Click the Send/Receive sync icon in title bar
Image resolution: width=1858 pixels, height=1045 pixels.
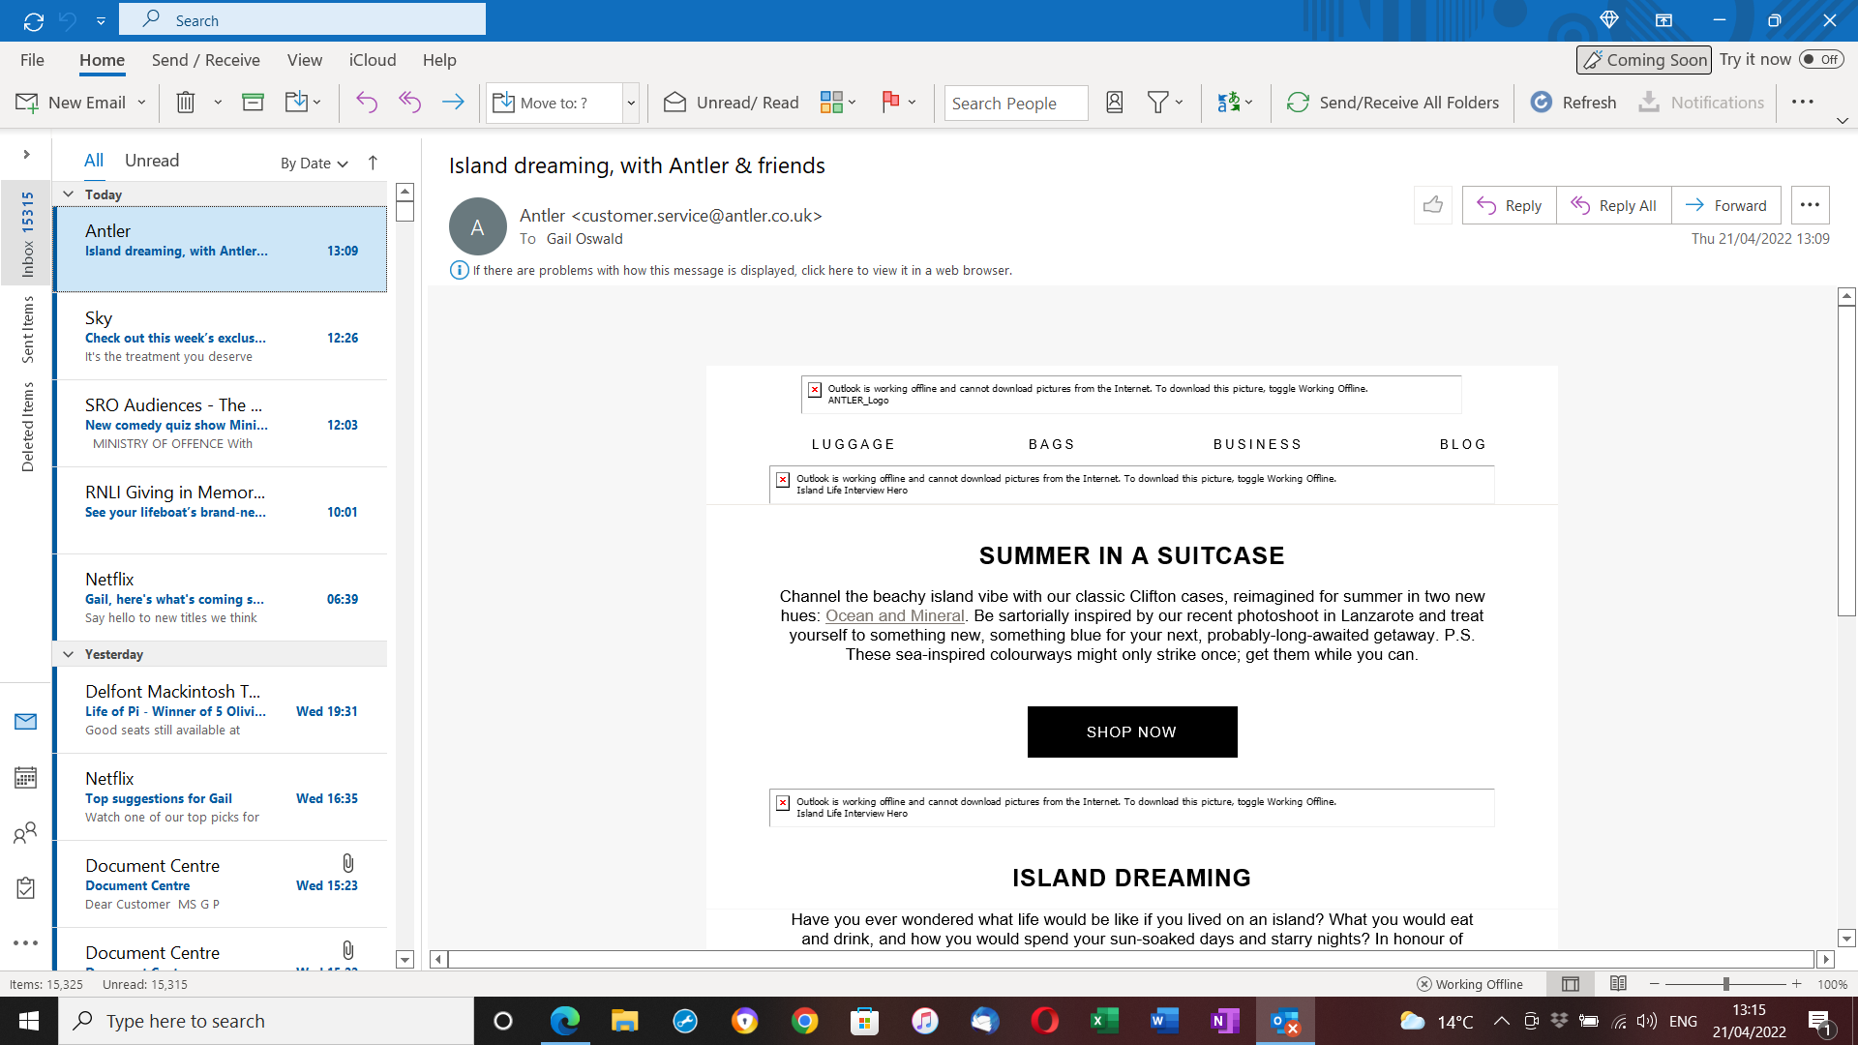34,20
